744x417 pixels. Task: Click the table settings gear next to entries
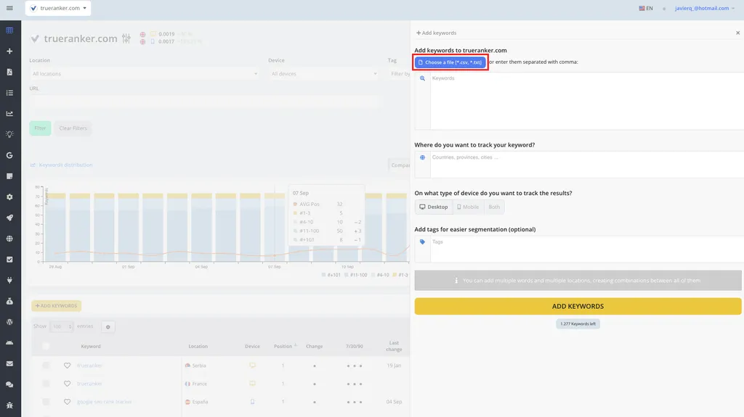tap(108, 327)
